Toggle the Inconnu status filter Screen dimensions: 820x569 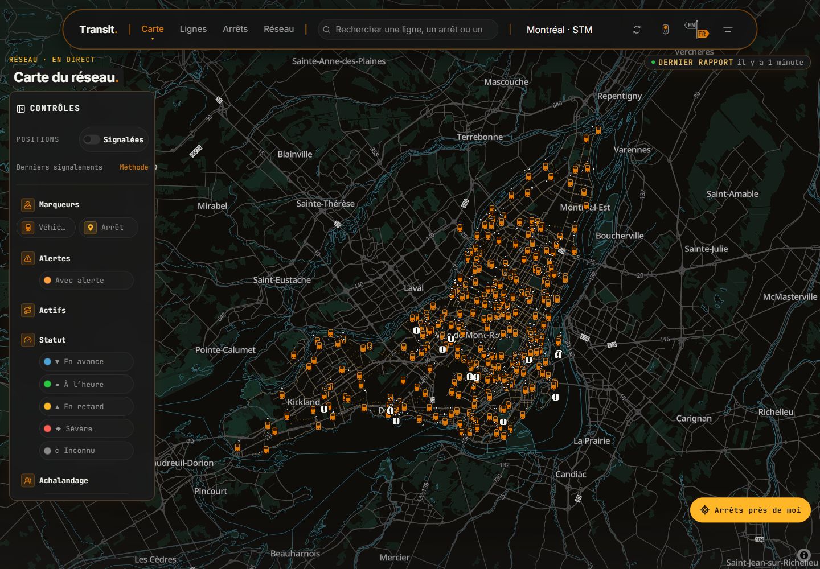tap(86, 451)
